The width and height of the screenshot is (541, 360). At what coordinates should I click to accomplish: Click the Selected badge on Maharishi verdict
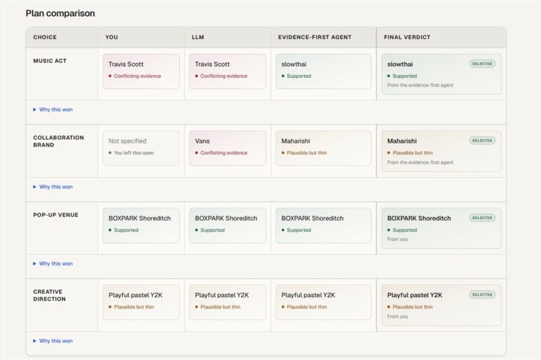coord(482,141)
